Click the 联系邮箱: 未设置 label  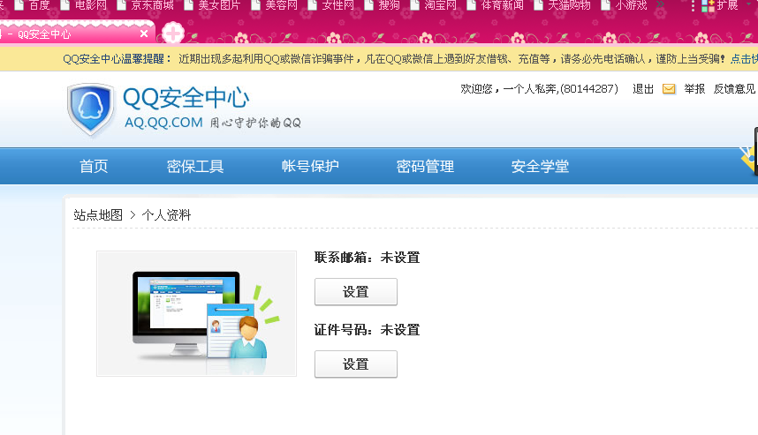(x=367, y=258)
